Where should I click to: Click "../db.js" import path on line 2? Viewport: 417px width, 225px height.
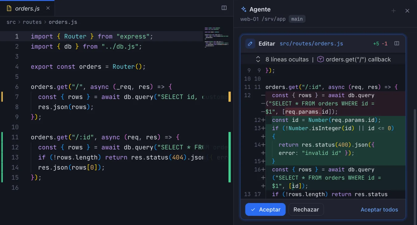[x=120, y=46]
